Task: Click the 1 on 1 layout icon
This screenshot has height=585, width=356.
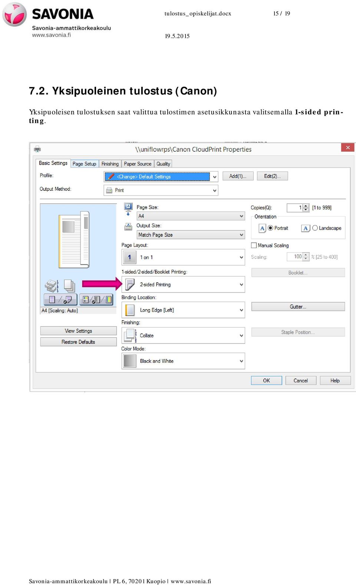Action: point(129,257)
